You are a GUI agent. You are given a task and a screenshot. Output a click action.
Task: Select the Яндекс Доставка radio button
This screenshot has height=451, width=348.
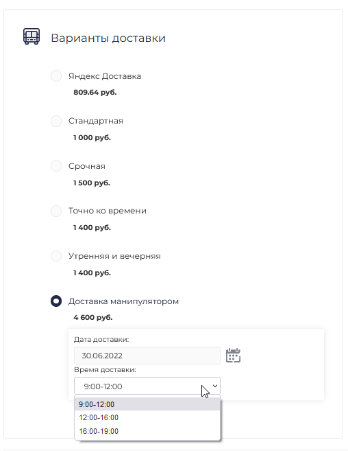click(56, 76)
